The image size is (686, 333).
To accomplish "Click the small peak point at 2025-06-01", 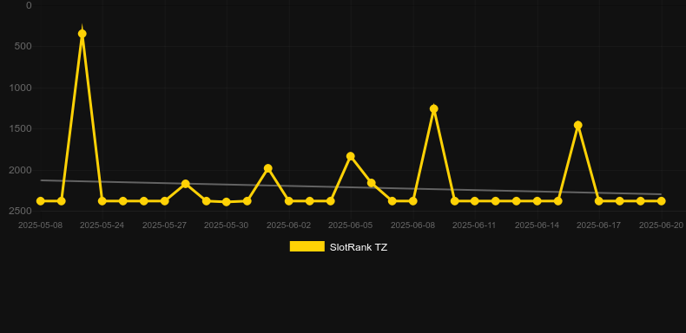I will pos(268,168).
